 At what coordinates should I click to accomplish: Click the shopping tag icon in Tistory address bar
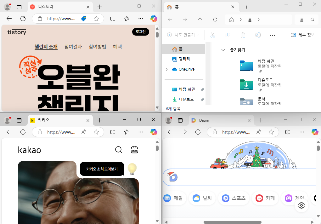point(84,19)
